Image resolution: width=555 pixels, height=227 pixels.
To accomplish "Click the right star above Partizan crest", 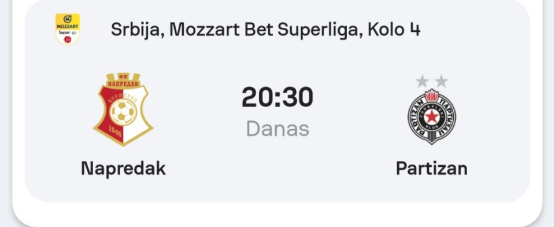I will click(441, 82).
